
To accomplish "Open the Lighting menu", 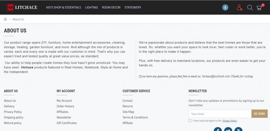I will pyautogui.click(x=91, y=7).
